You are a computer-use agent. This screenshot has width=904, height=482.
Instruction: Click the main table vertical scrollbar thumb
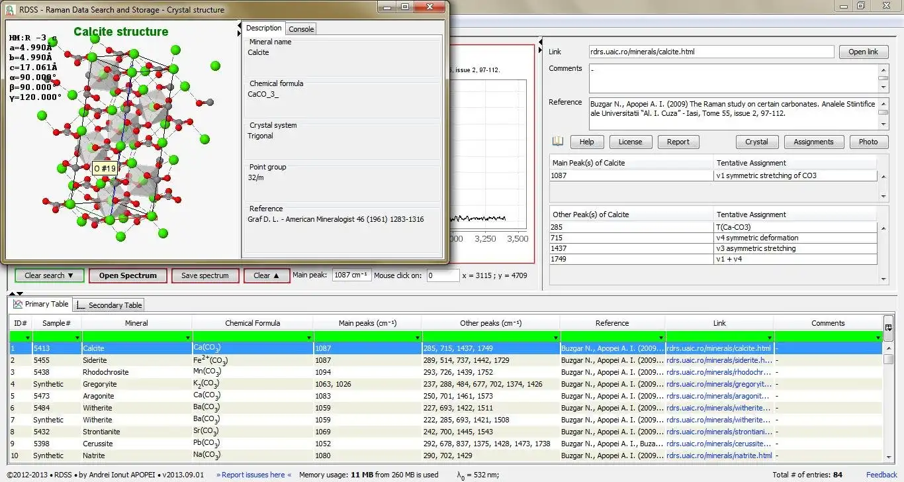pyautogui.click(x=888, y=358)
